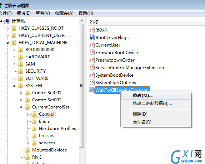Screen dimensions: 205x164
Task: Expand the ControlSet002 node
Action: click(21, 100)
